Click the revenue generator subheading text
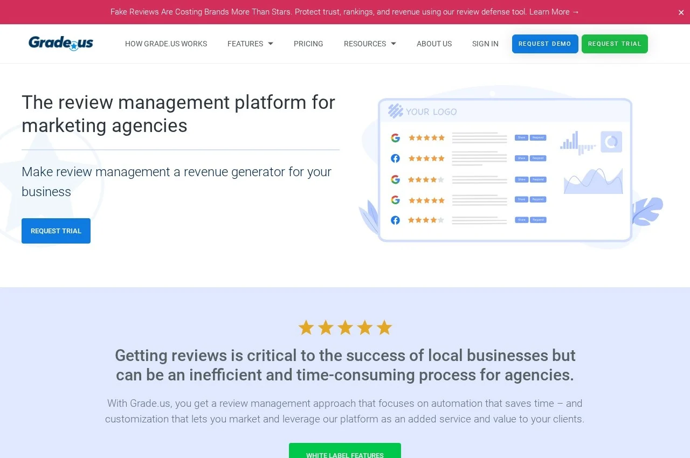The width and height of the screenshot is (690, 458). pyautogui.click(x=176, y=182)
